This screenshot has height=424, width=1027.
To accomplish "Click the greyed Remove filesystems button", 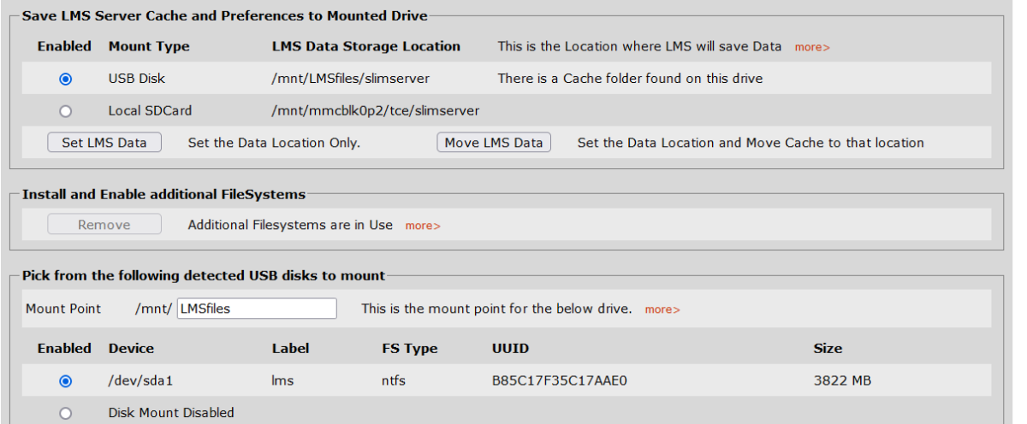I will coord(104,225).
